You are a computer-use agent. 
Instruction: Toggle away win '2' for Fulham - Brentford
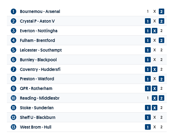click(162, 40)
